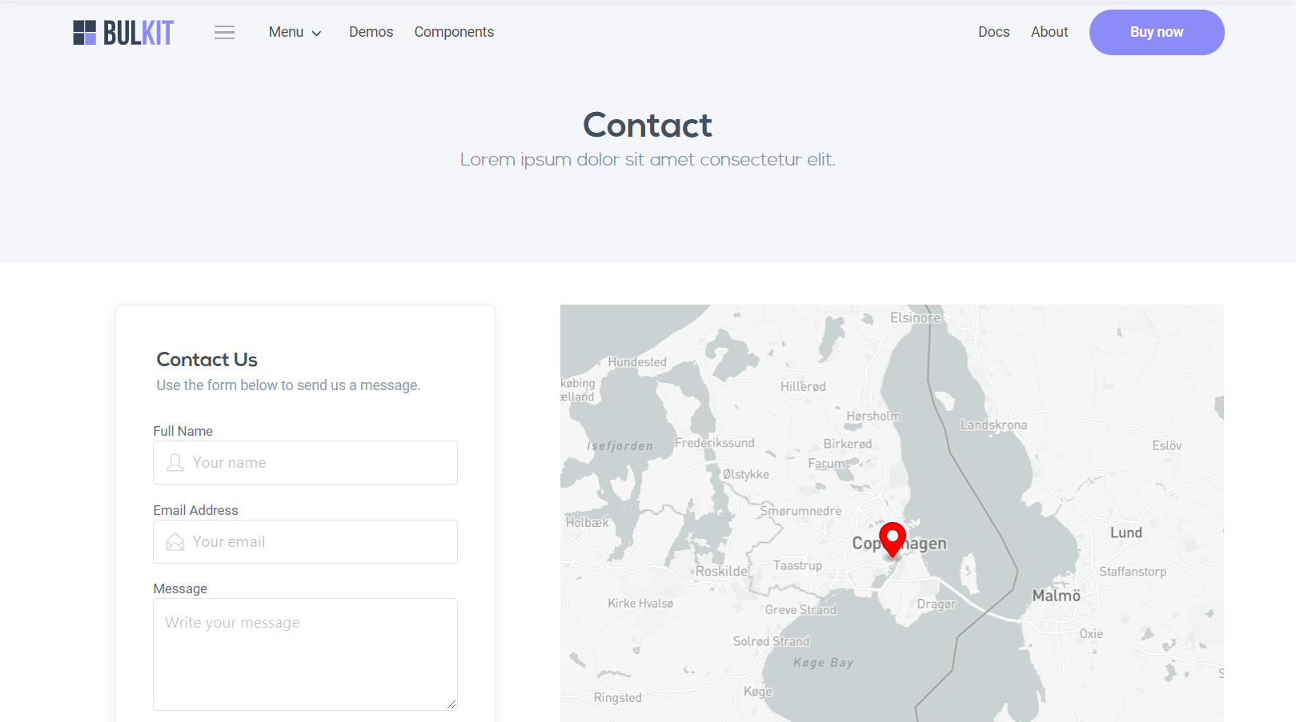Open the Menu navigation item

(286, 32)
